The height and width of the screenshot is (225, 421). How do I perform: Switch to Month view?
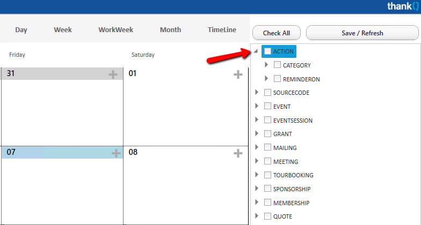(171, 30)
